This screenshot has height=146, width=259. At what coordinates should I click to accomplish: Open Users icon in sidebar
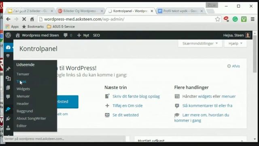pyautogui.click(x=8, y=128)
